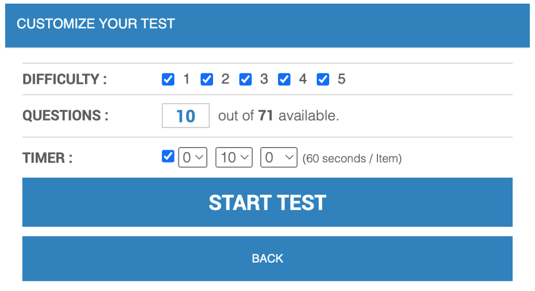Click the number 5 label beside its checkbox
This screenshot has width=535, height=291.
pyautogui.click(x=341, y=79)
